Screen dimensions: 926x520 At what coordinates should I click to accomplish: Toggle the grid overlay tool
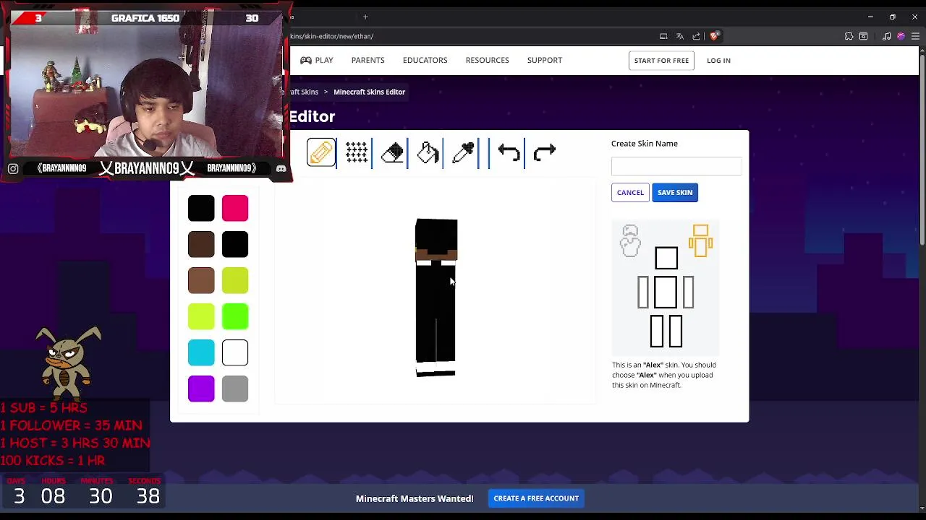coord(357,152)
